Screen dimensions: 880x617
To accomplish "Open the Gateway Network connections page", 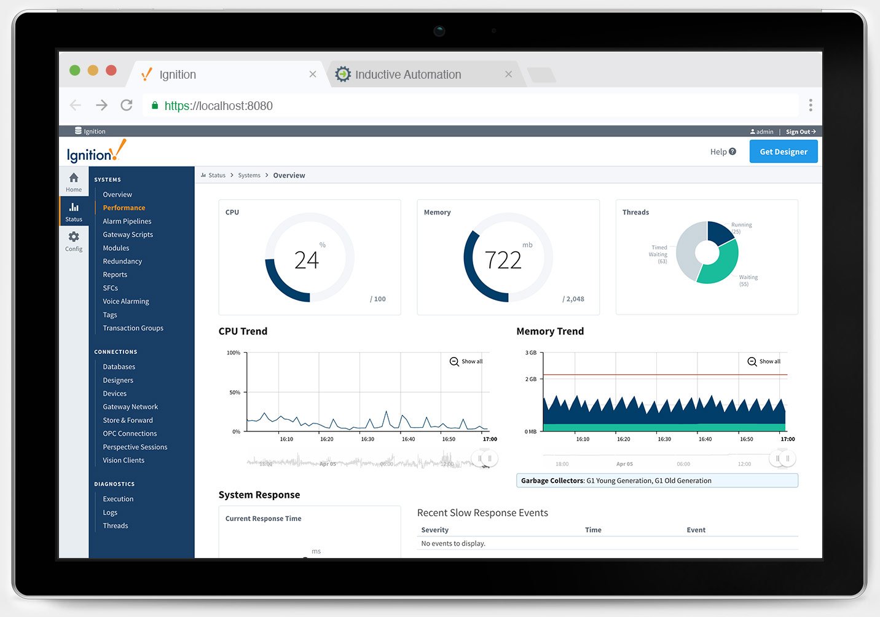I will point(130,407).
